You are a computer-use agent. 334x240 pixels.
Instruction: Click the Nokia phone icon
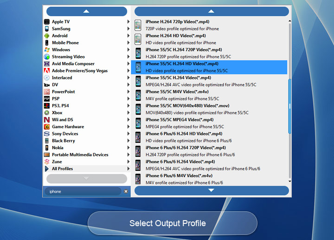pos(47,148)
